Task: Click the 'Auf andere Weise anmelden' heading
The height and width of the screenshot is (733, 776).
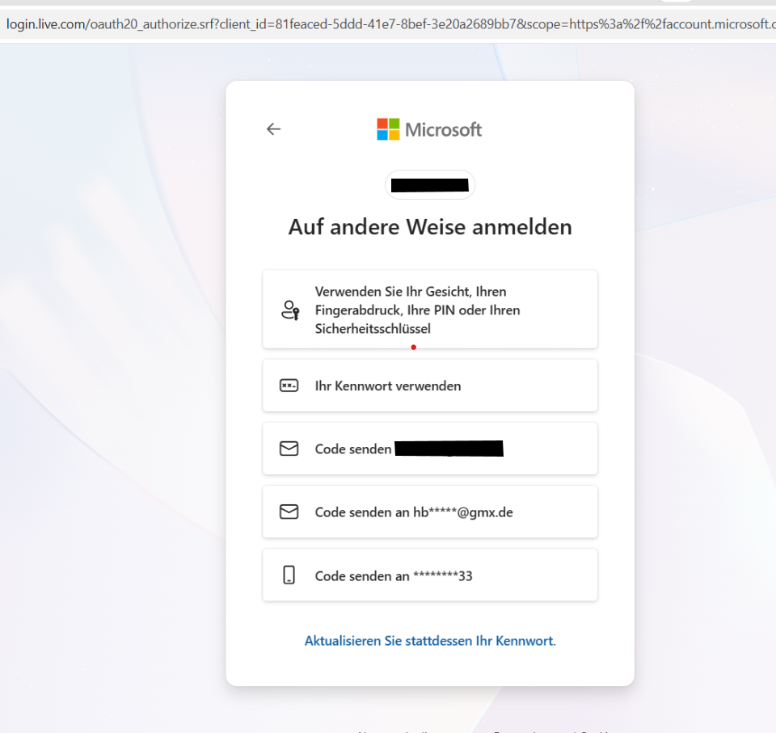Action: point(430,227)
